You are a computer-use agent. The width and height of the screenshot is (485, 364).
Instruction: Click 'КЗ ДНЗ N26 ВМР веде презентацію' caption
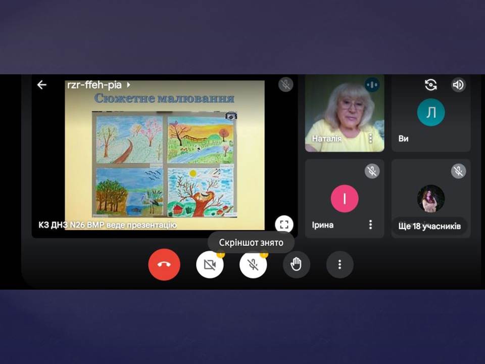[x=107, y=225]
